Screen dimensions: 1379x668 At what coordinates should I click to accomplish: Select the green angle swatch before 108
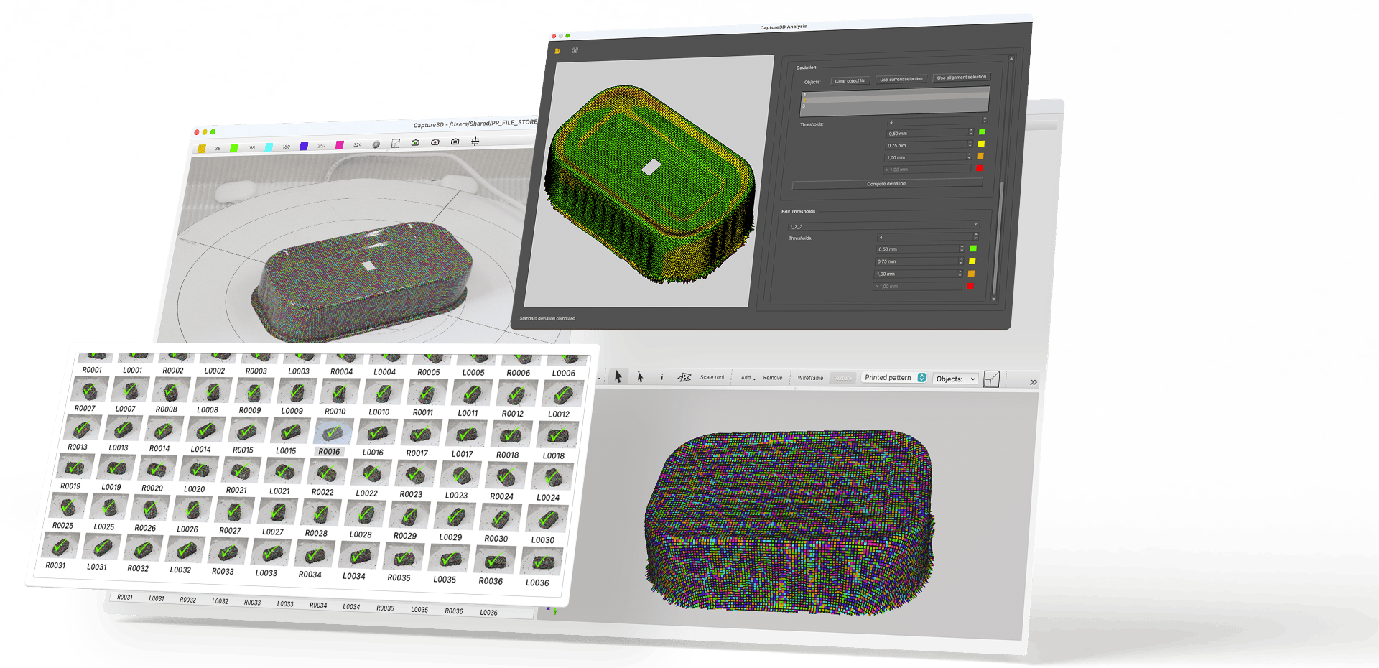coord(234,148)
